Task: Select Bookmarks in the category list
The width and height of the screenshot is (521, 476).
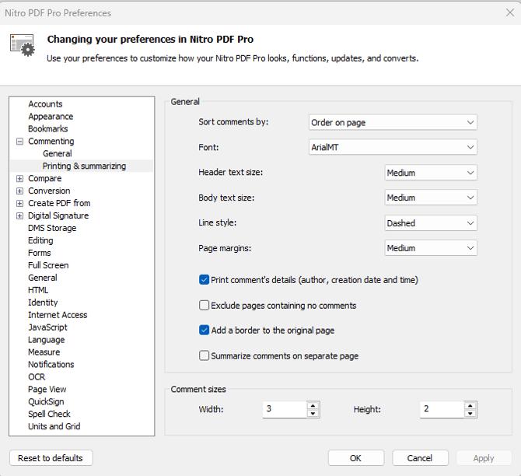Action: [x=48, y=128]
